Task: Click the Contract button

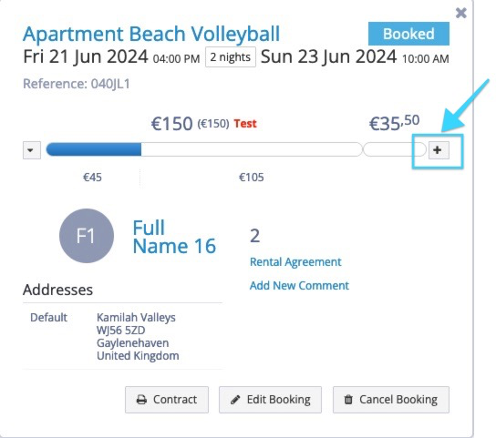Action: click(x=167, y=400)
